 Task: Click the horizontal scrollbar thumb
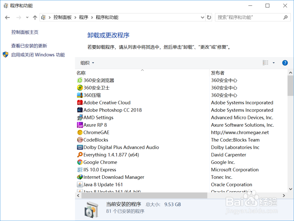[144, 195]
